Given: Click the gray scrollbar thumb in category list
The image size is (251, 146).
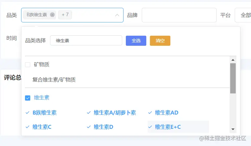Looking at the screenshot, I should point(233,78).
